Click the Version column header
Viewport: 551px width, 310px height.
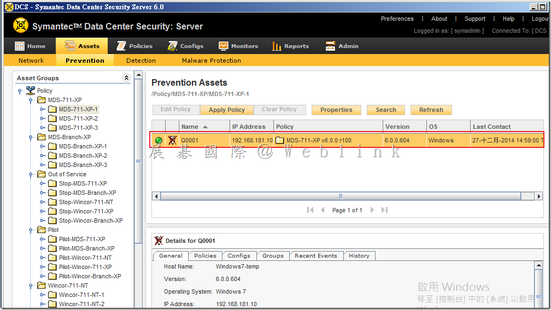pos(405,127)
